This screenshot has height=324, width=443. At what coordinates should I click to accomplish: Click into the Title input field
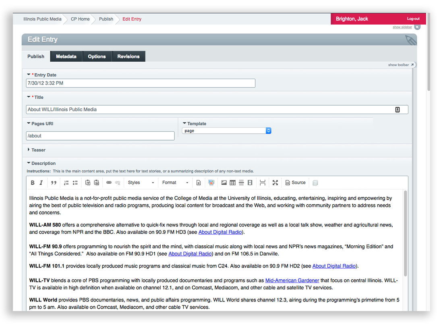217,110
